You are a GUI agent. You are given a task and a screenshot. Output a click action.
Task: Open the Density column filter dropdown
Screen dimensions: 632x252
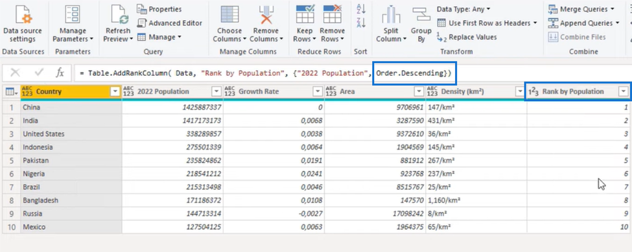pyautogui.click(x=521, y=92)
